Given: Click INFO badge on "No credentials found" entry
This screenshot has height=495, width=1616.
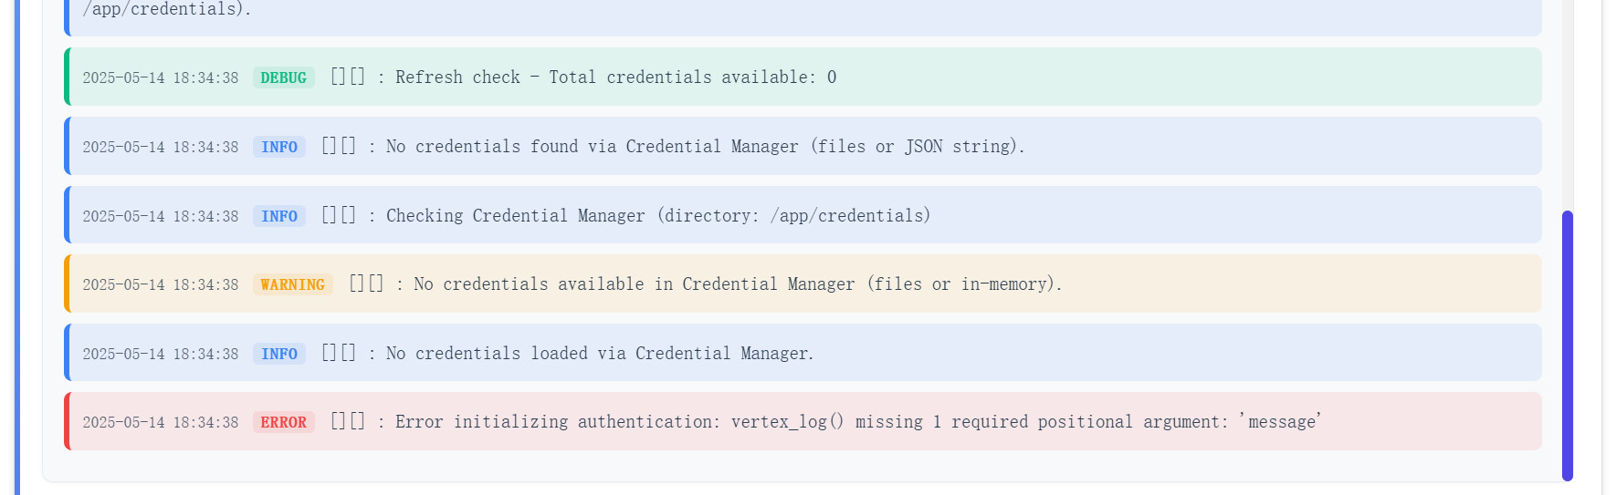Looking at the screenshot, I should tap(279, 147).
